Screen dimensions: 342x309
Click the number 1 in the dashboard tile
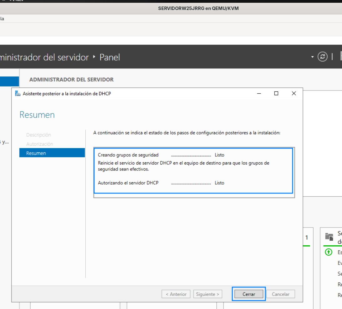pyautogui.click(x=306, y=238)
